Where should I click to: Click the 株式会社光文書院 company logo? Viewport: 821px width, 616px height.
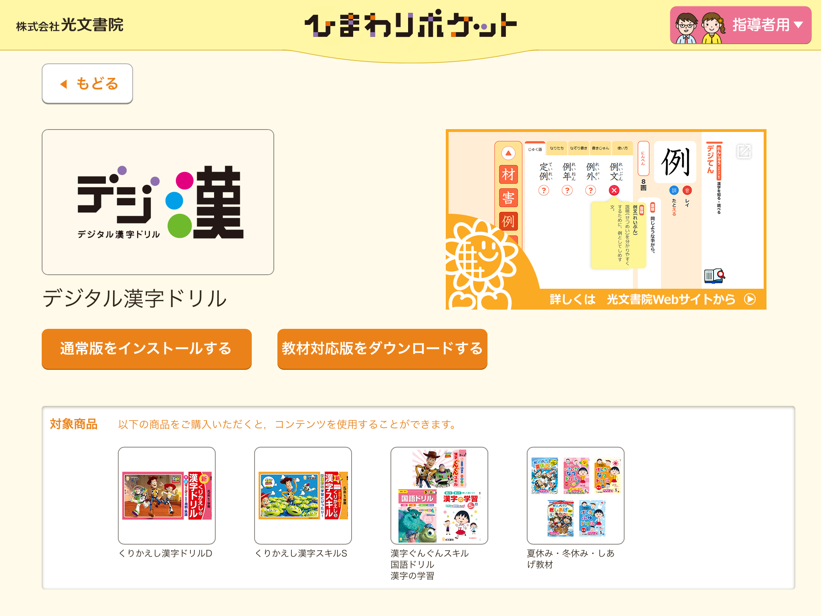click(x=70, y=25)
